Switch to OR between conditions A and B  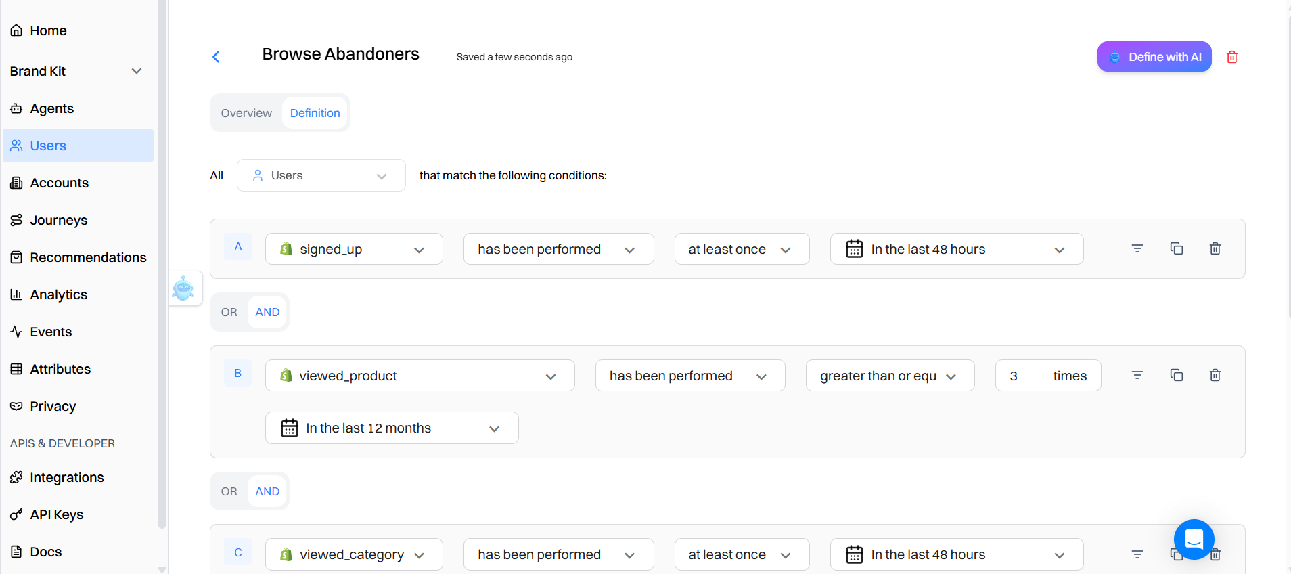pos(229,312)
